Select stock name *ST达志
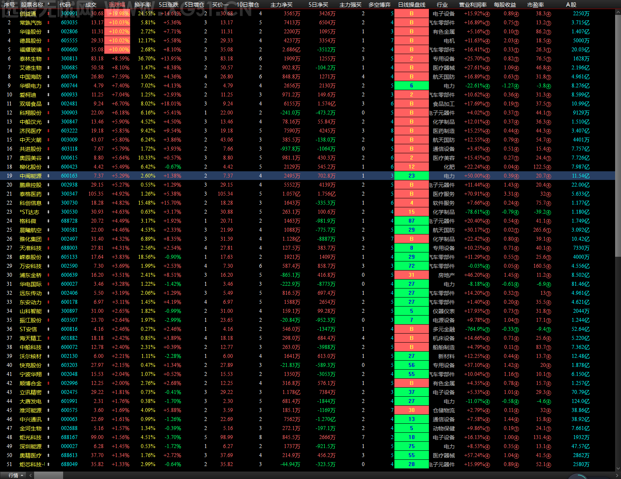Screen dimensions: 621x479 pos(29,212)
